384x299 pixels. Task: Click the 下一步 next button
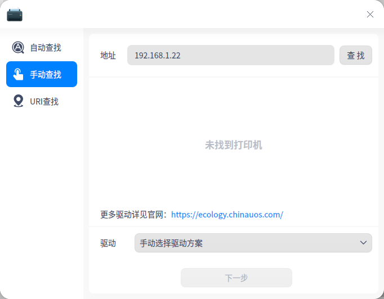point(236,278)
